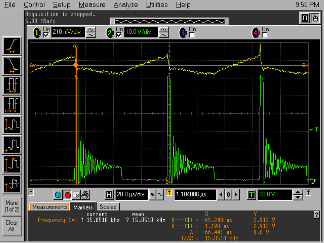Click the green Run acquisition button
The image size is (324, 243).
point(58,195)
